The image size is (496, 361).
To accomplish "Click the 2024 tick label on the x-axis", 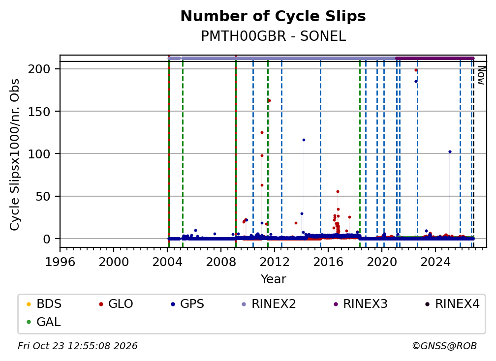I will coord(435,262).
